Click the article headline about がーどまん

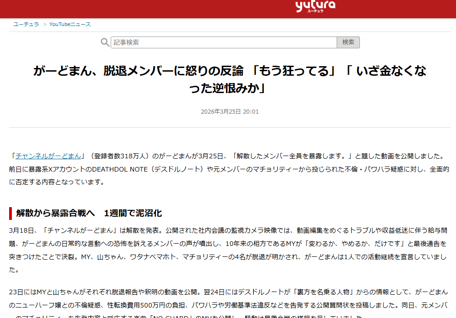(x=230, y=79)
